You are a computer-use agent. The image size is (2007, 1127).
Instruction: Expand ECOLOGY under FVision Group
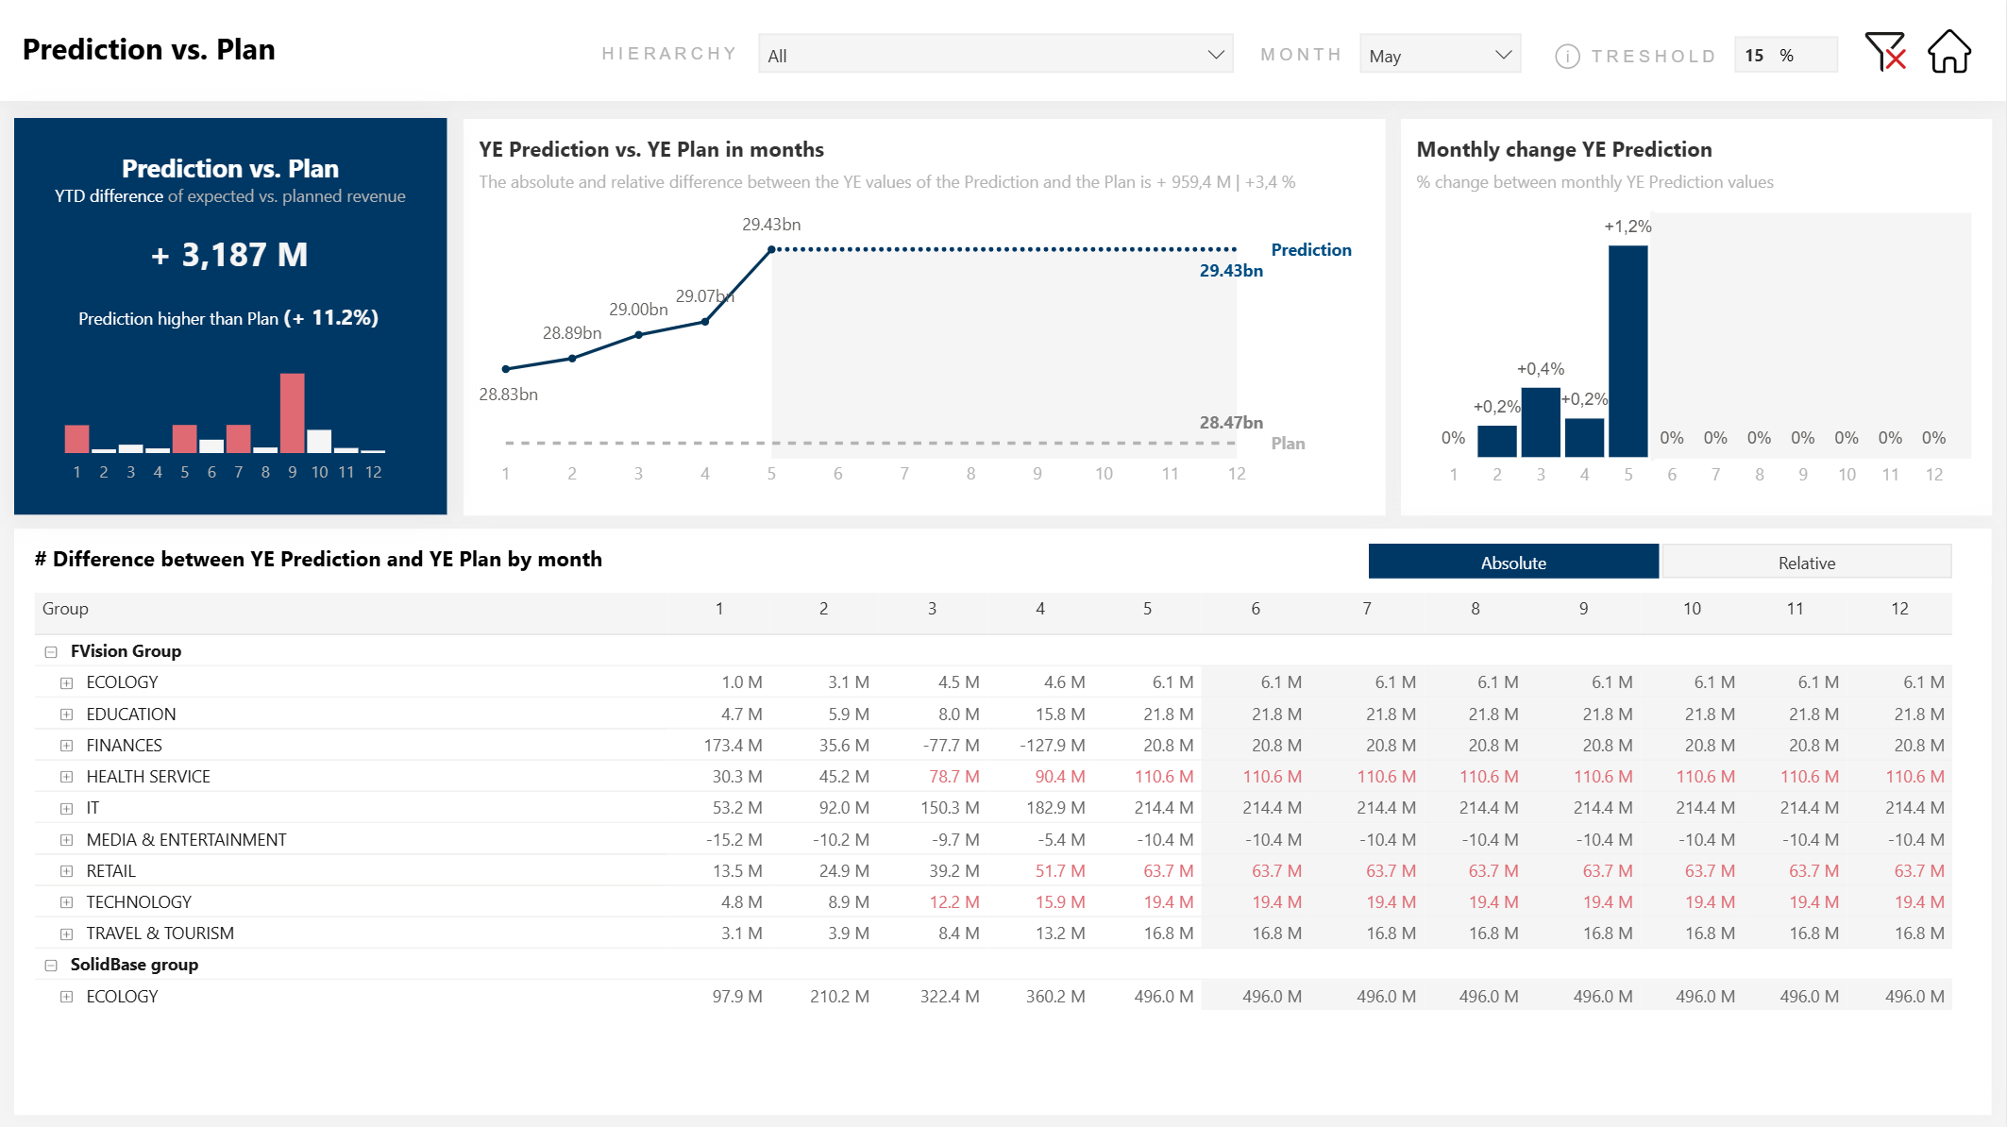point(65,681)
